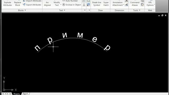Select the arc line under the text
Screen dimensions: 169x95
[73, 38]
